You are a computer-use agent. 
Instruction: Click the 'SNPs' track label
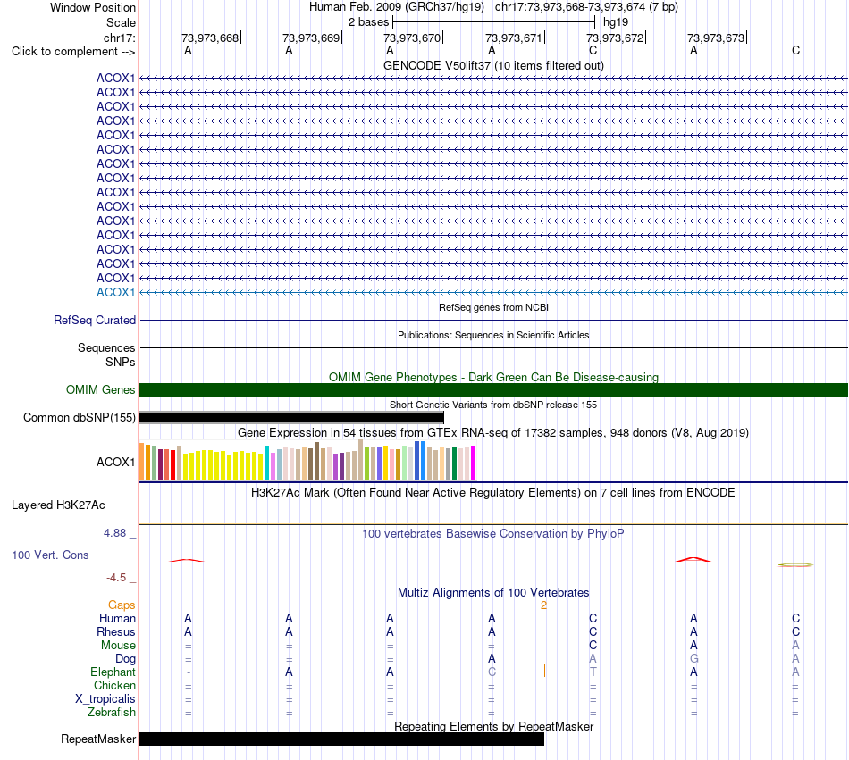(x=121, y=362)
